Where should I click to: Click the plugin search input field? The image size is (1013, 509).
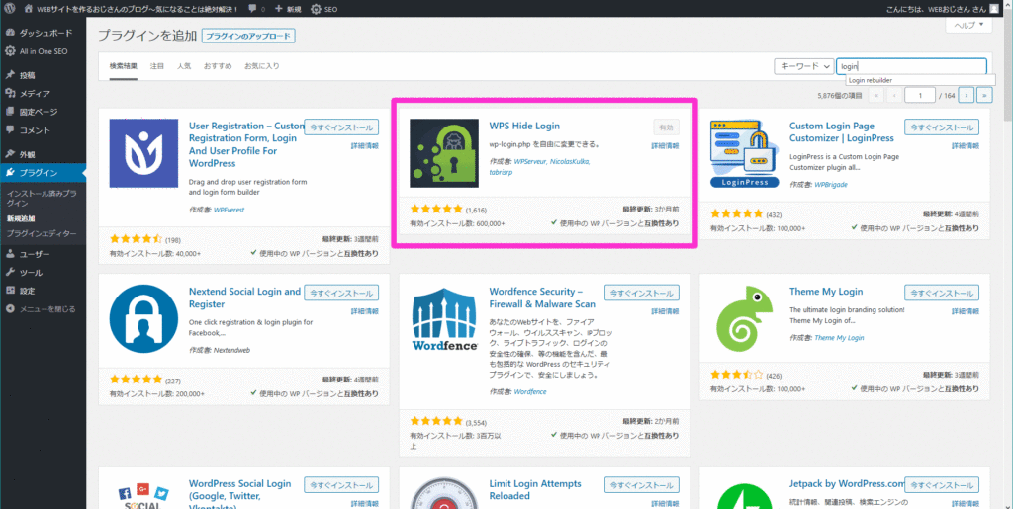click(910, 66)
